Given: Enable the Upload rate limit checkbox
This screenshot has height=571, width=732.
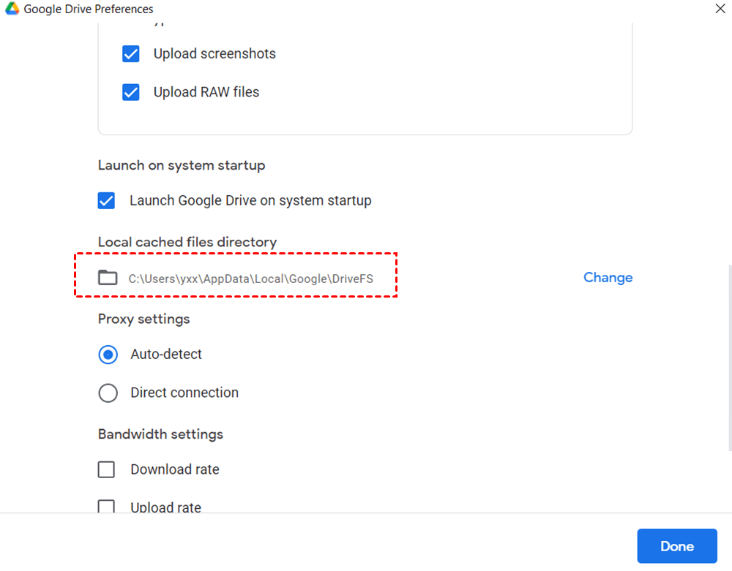Looking at the screenshot, I should [x=107, y=507].
